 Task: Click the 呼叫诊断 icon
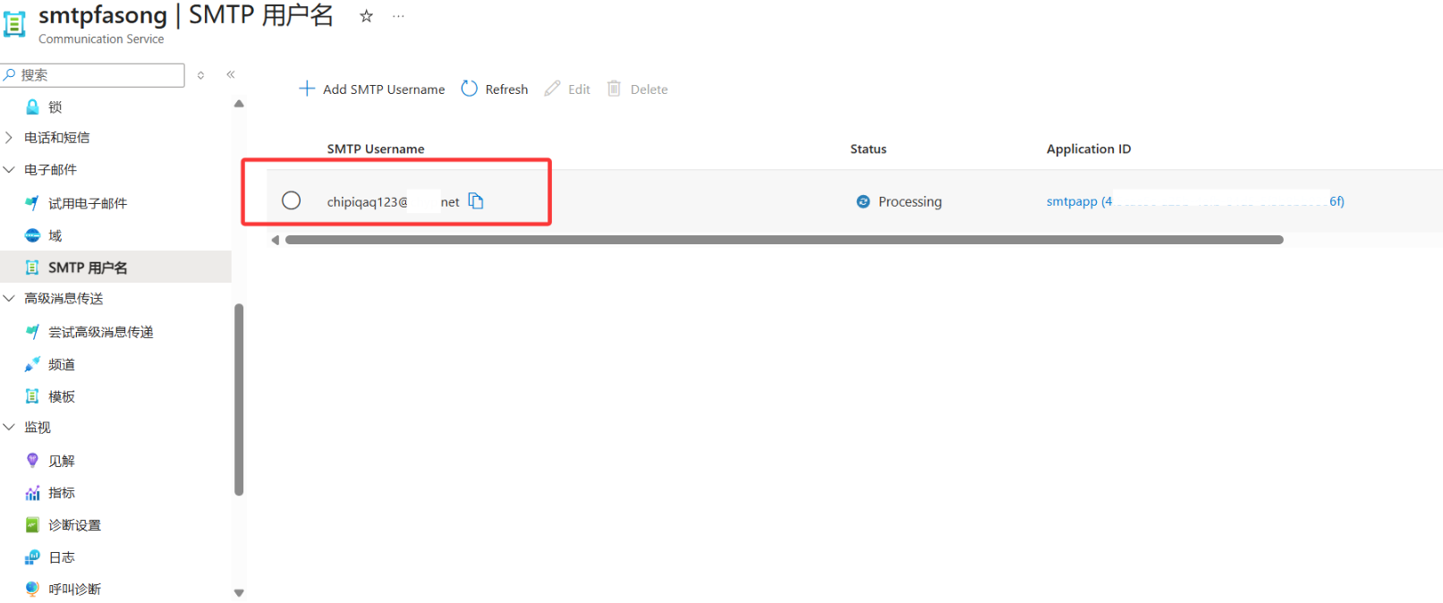coord(32,589)
